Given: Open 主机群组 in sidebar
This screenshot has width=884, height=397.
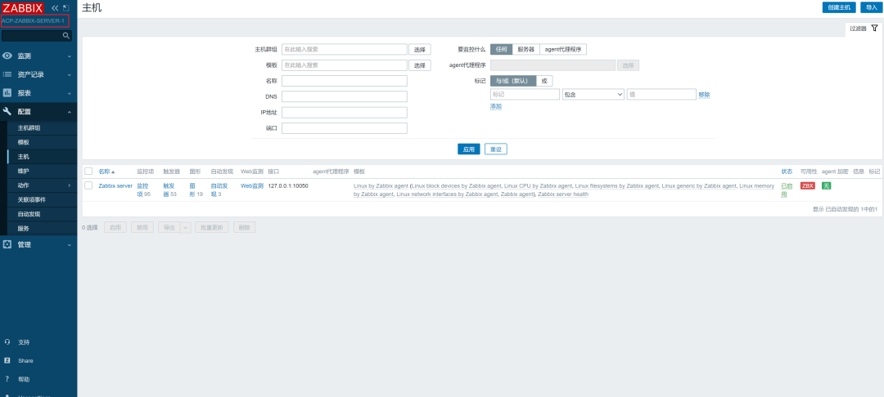Looking at the screenshot, I should click(x=29, y=127).
